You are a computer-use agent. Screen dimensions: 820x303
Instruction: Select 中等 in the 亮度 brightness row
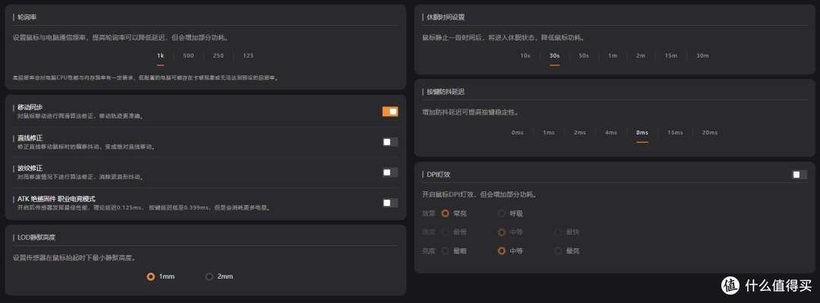510,251
